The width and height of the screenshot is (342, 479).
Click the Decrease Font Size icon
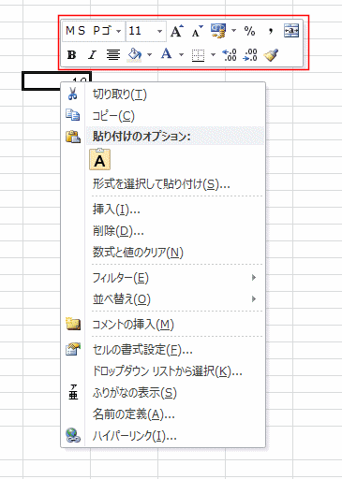[197, 31]
